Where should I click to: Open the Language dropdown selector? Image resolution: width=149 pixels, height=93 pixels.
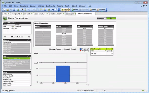[x=105, y=18]
